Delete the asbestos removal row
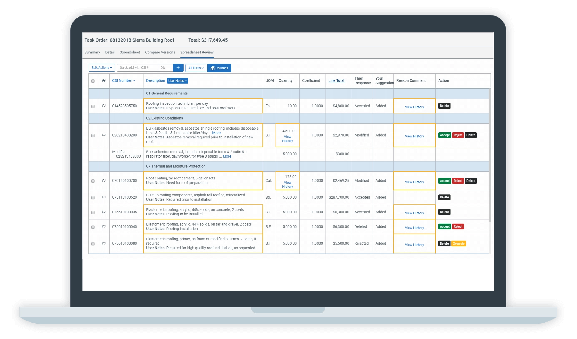Screen dimensions: 577x339 (471, 135)
